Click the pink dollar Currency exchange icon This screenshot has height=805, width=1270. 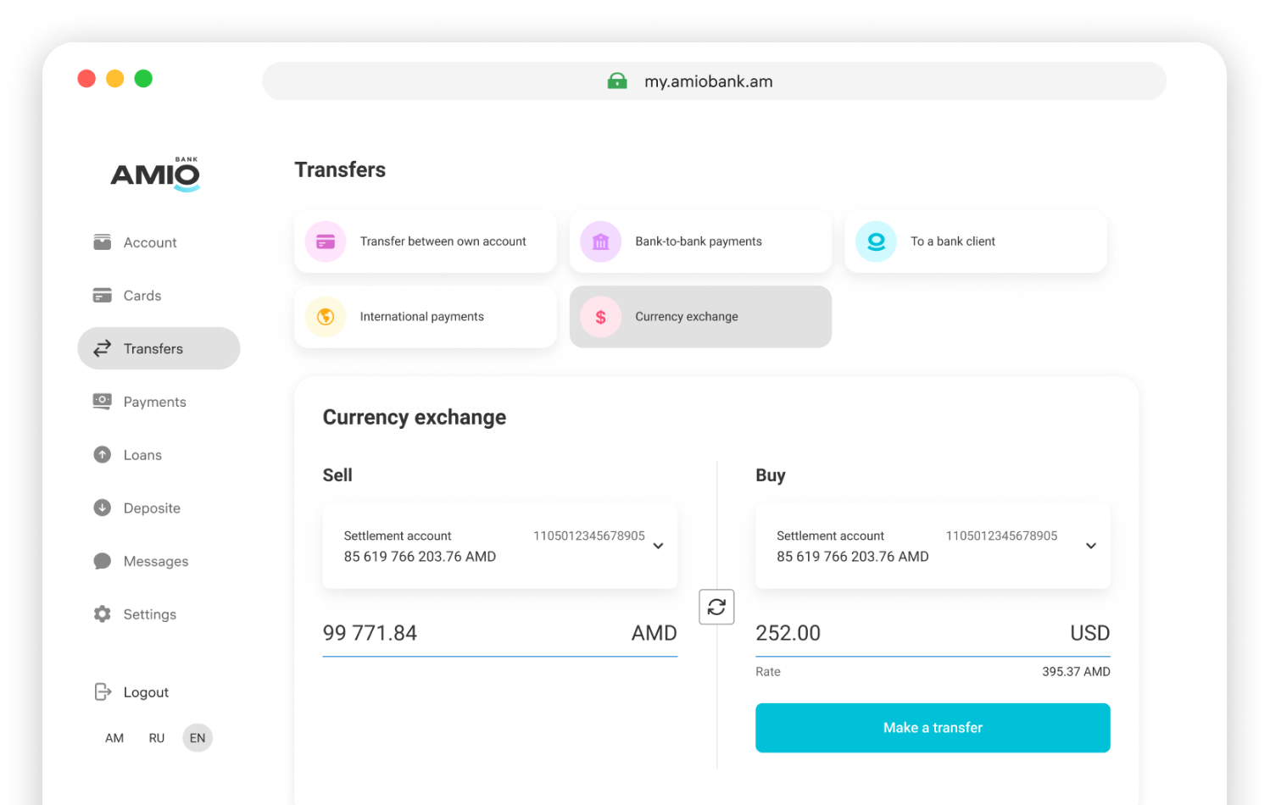600,317
